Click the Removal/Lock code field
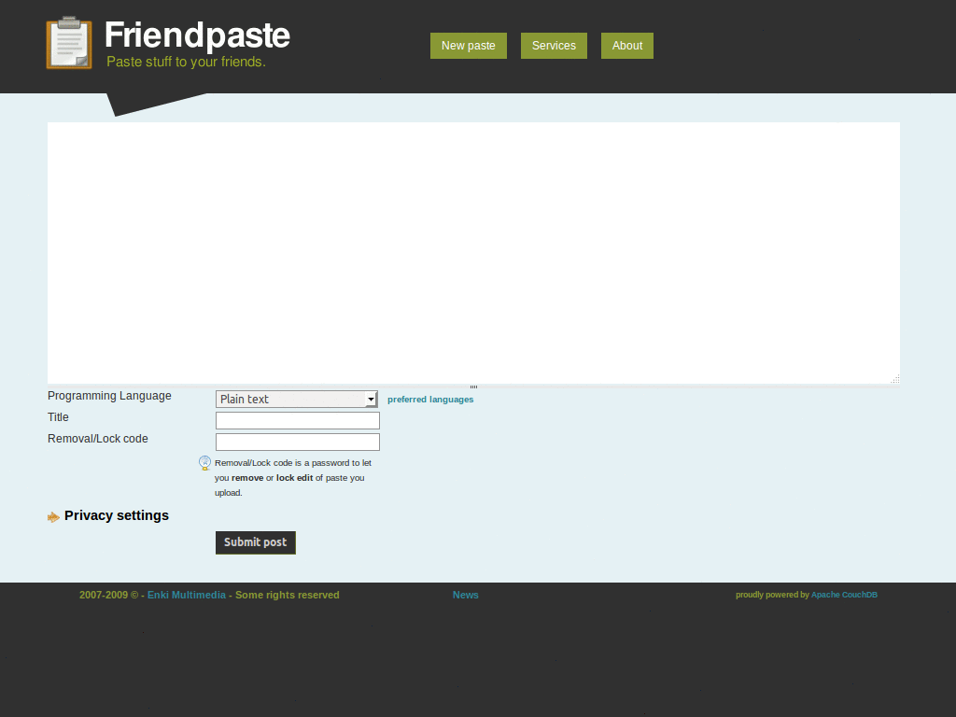956x717 pixels. 297,442
